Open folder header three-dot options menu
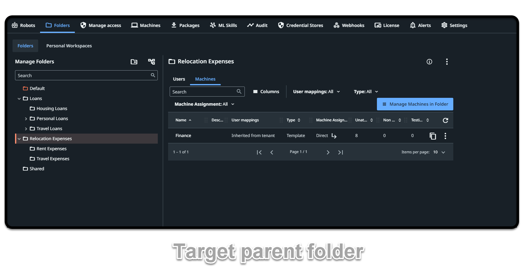Screen dimensions: 530x275 tap(447, 62)
